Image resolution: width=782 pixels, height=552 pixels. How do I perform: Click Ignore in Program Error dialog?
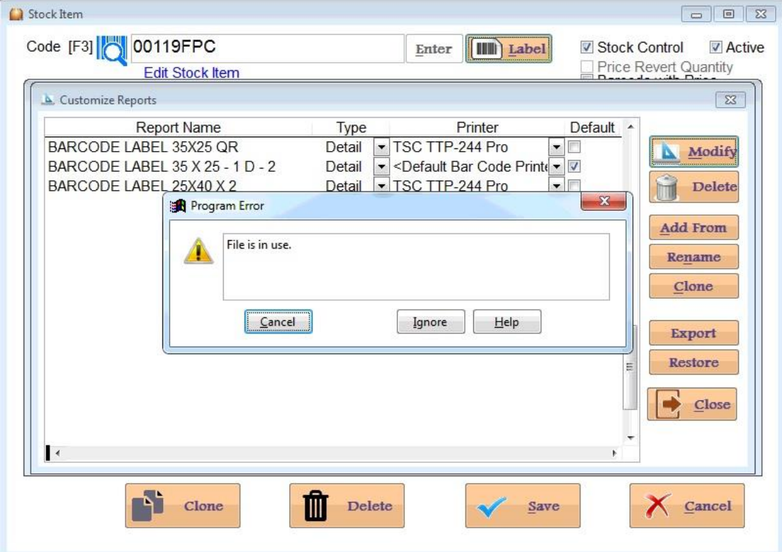click(430, 322)
